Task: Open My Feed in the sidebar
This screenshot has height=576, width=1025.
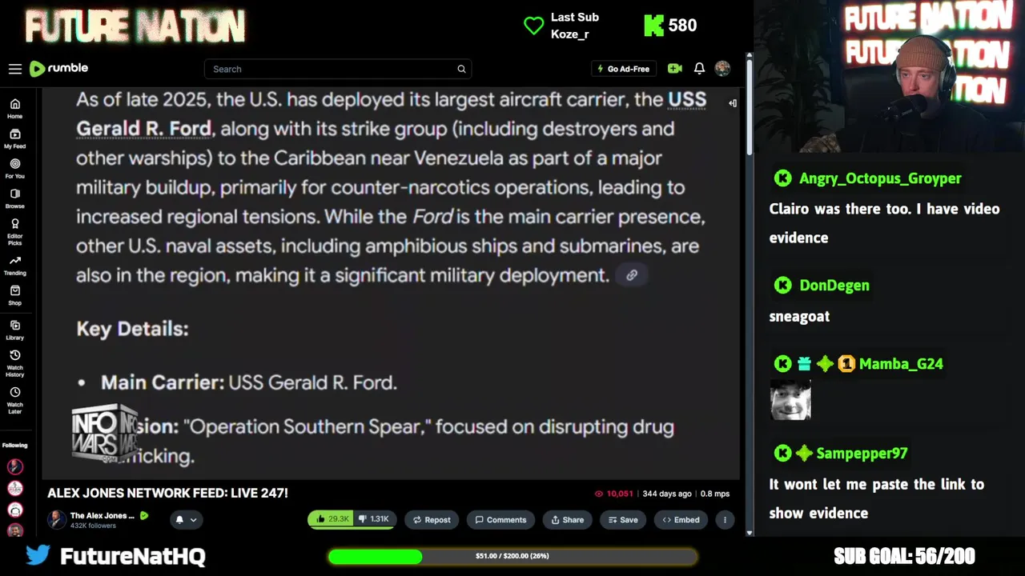Action: (14, 138)
